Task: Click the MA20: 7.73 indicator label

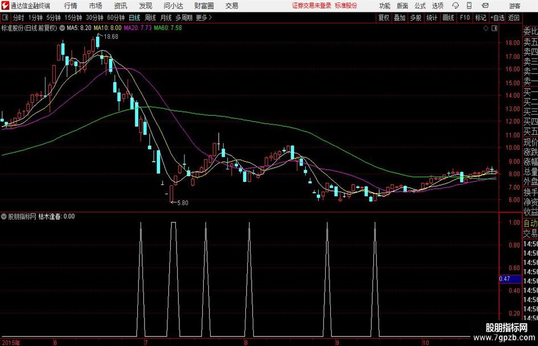Action: click(x=138, y=28)
